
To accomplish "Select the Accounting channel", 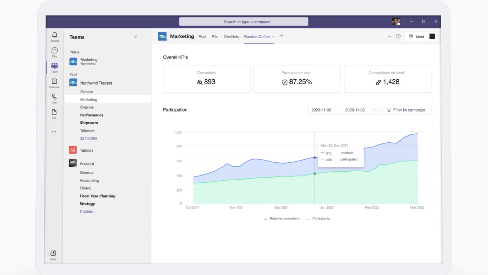I will pos(89,181).
